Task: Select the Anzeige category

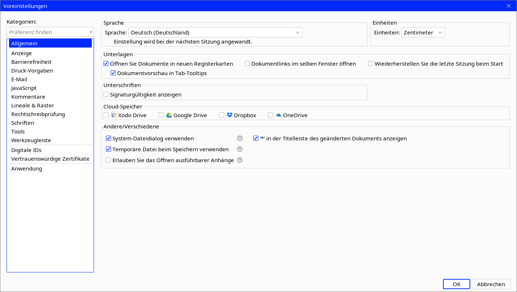Action: point(21,53)
